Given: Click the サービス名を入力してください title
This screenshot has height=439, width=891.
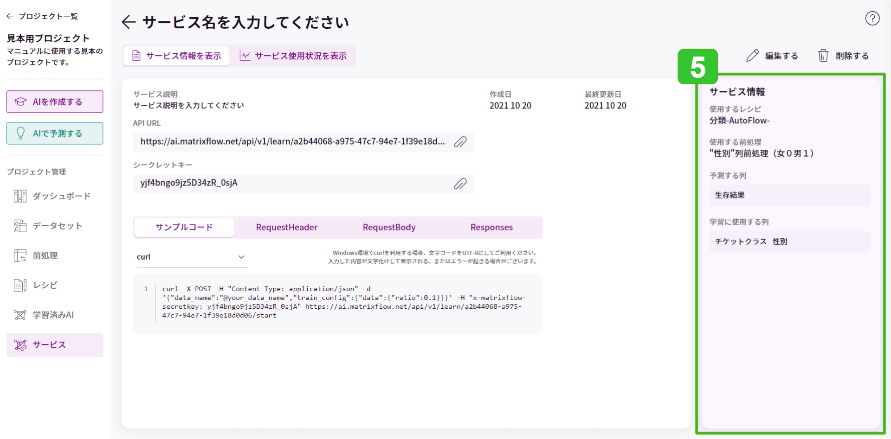Looking at the screenshot, I should tap(245, 22).
